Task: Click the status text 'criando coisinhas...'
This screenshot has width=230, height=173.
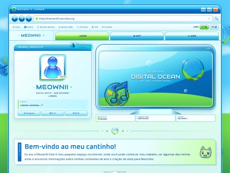Action: click(x=32, y=105)
